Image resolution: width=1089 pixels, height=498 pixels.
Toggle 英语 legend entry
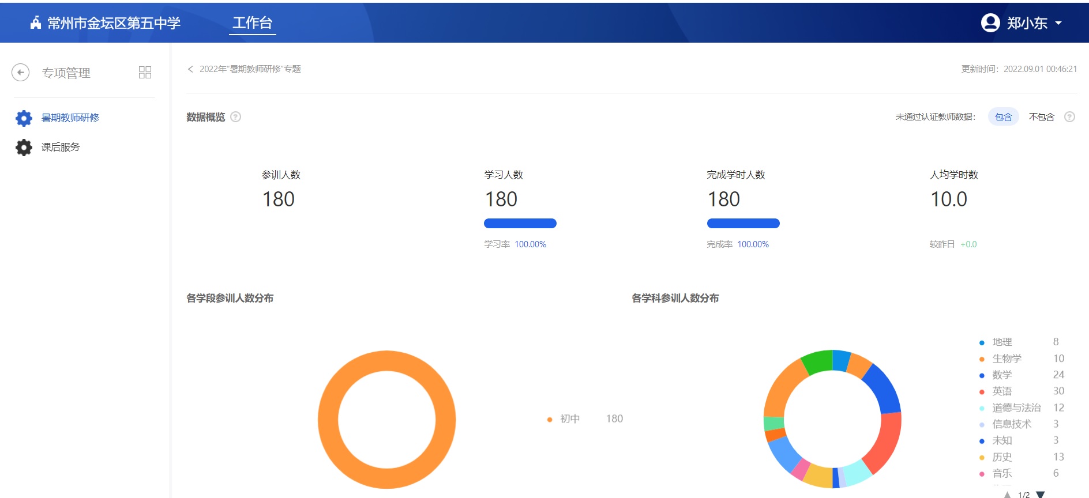coord(1022,391)
